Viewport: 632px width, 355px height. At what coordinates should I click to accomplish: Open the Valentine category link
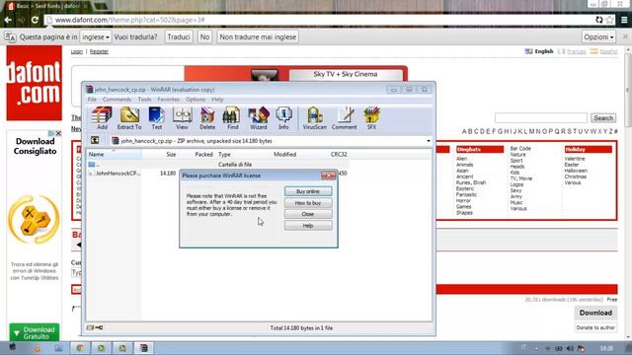coord(575,159)
